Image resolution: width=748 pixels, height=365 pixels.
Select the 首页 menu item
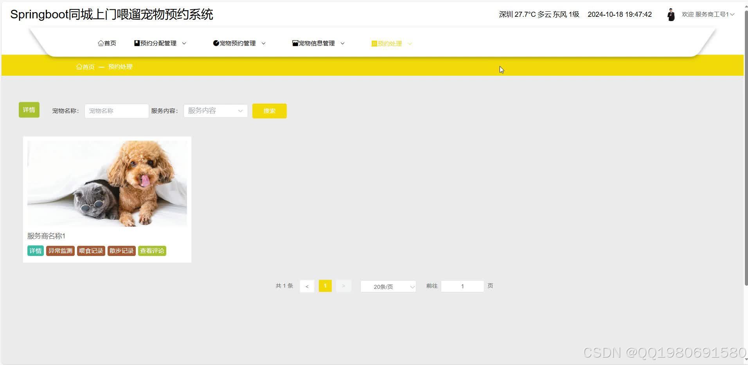(107, 43)
